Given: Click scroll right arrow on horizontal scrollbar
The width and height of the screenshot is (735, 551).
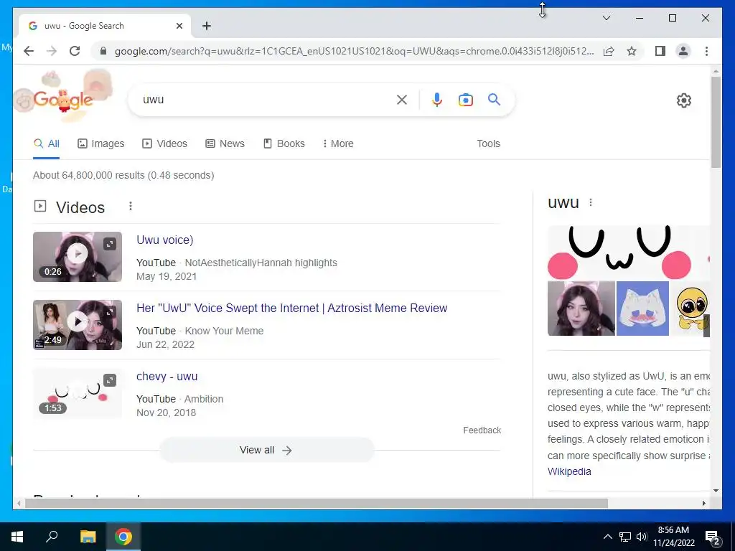Looking at the screenshot, I should 703,503.
